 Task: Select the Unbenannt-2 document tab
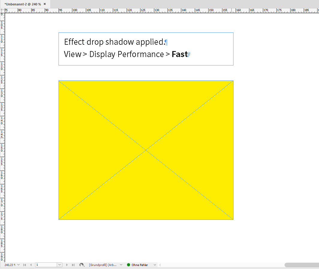click(21, 4)
